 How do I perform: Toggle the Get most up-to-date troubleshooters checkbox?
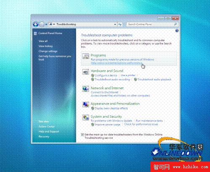click(83, 135)
